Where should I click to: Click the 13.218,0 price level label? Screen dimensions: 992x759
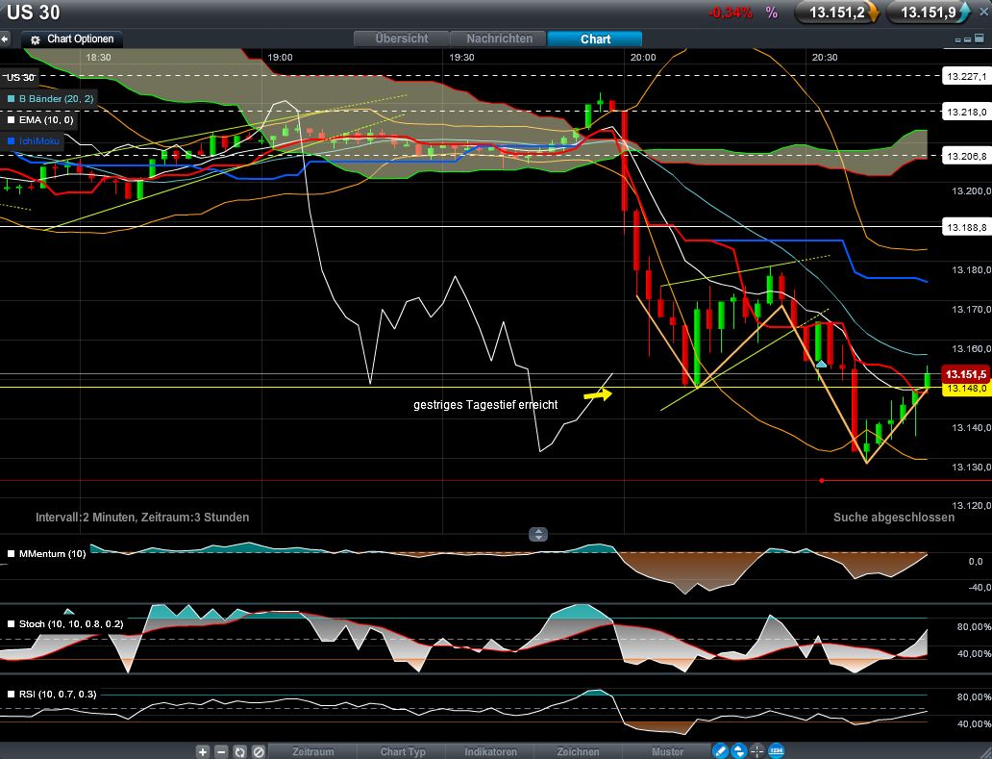(966, 112)
